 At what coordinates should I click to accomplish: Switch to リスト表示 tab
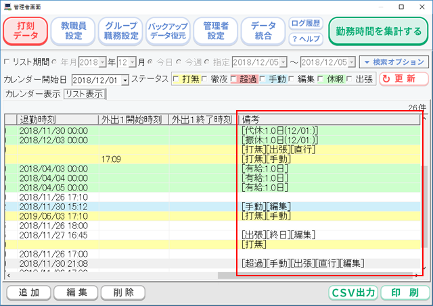click(x=85, y=95)
